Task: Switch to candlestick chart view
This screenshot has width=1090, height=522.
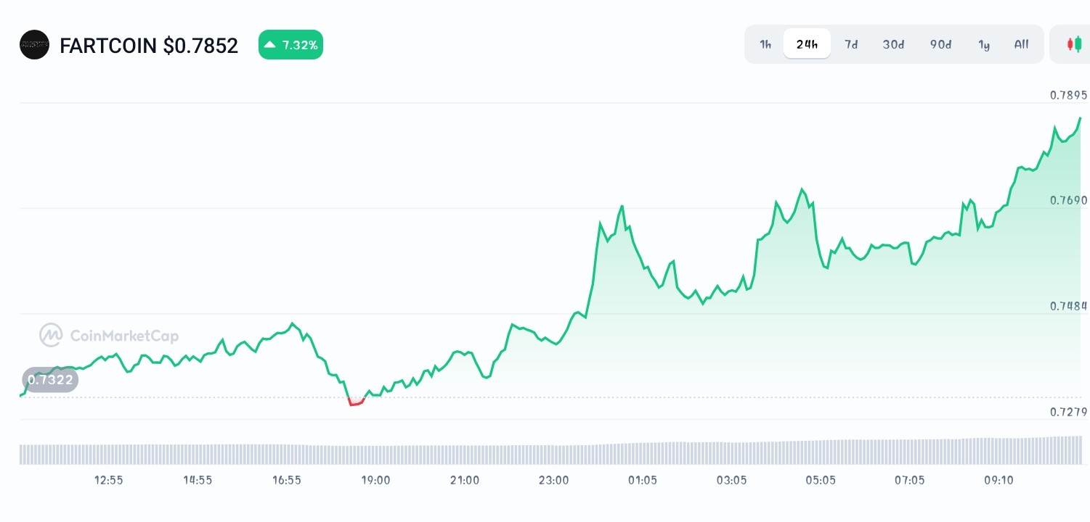Action: 1073,43
